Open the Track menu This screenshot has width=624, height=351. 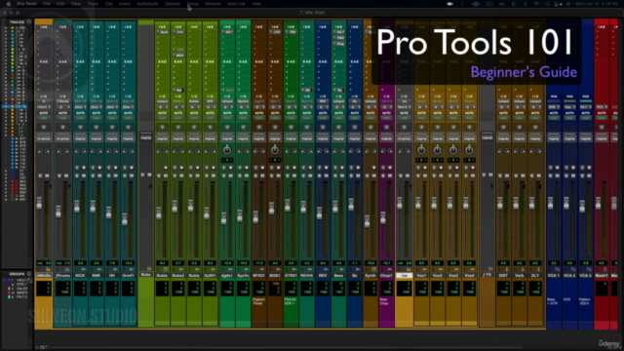pos(93,4)
